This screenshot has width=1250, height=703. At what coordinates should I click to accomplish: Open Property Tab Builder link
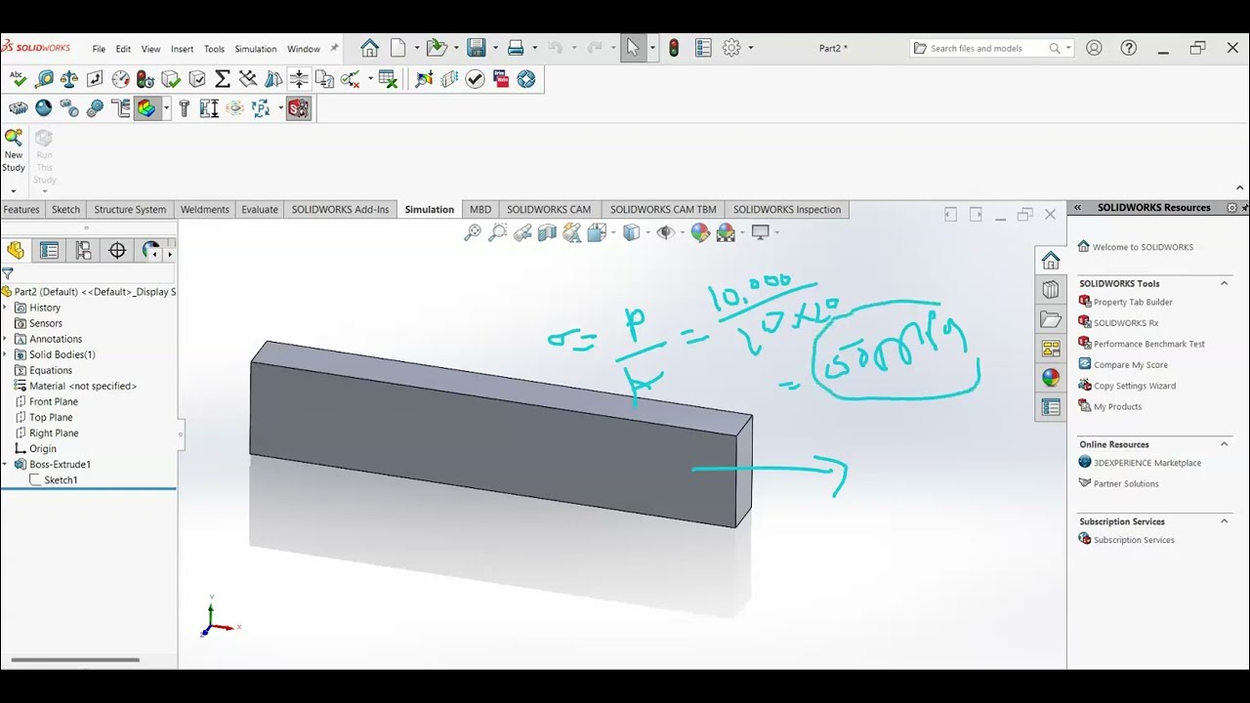pos(1133,302)
